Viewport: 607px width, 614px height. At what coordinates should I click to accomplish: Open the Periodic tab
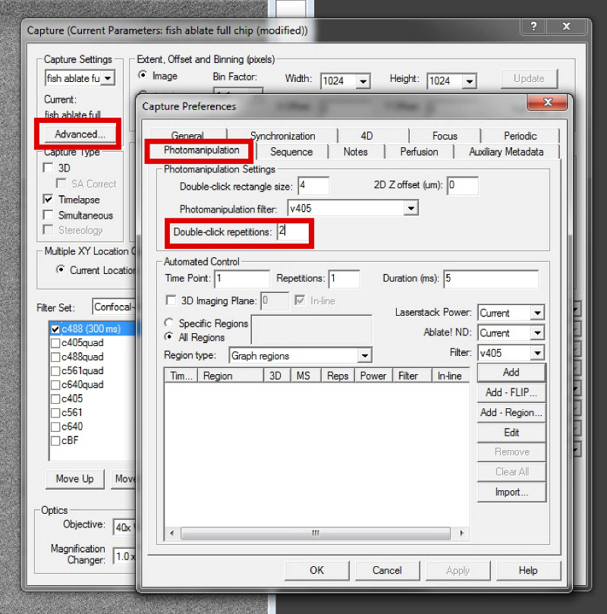[520, 136]
